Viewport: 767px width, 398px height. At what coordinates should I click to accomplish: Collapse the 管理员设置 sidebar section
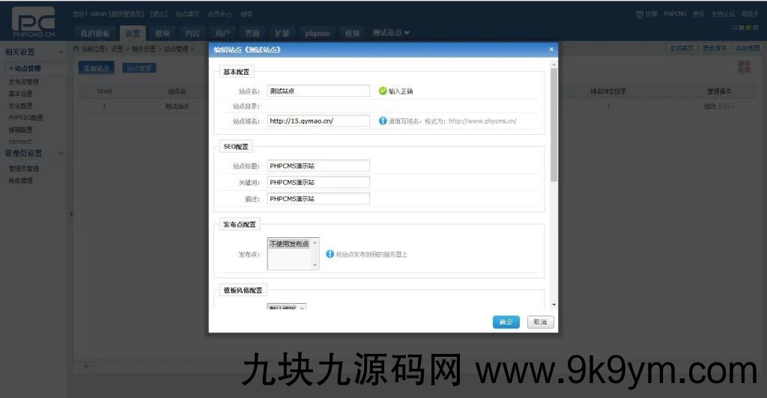click(x=61, y=153)
